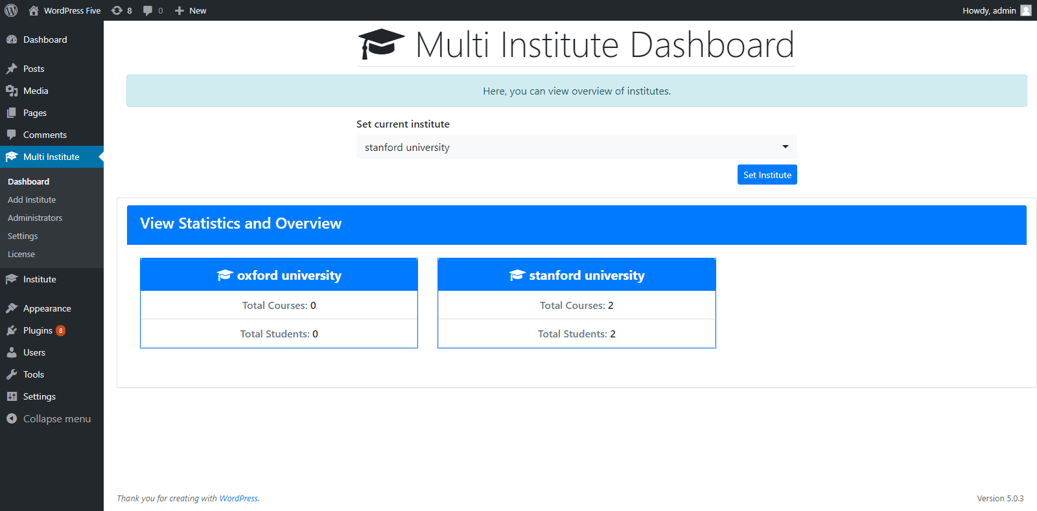1037x511 pixels.
Task: Open the Multi Institute menu
Action: coord(52,157)
